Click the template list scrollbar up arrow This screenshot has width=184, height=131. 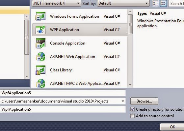pyautogui.click(x=130, y=11)
